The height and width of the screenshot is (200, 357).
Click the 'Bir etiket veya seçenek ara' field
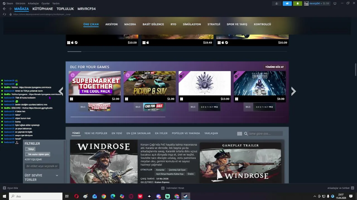[42, 166]
